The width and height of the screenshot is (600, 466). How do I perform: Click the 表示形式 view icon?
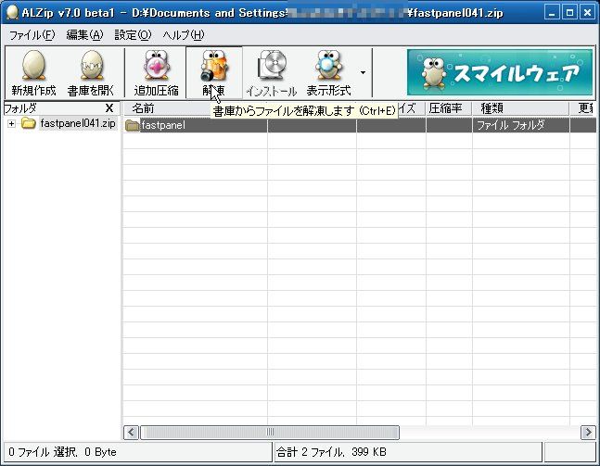pyautogui.click(x=328, y=65)
